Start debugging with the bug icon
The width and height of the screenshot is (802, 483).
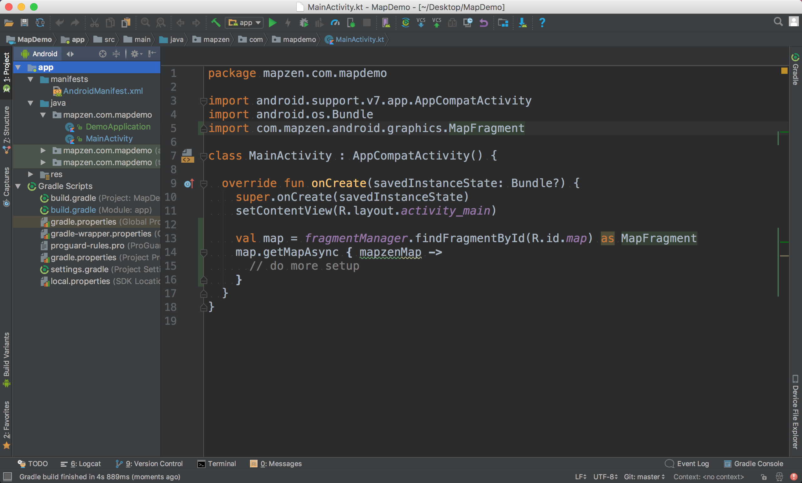(x=304, y=23)
